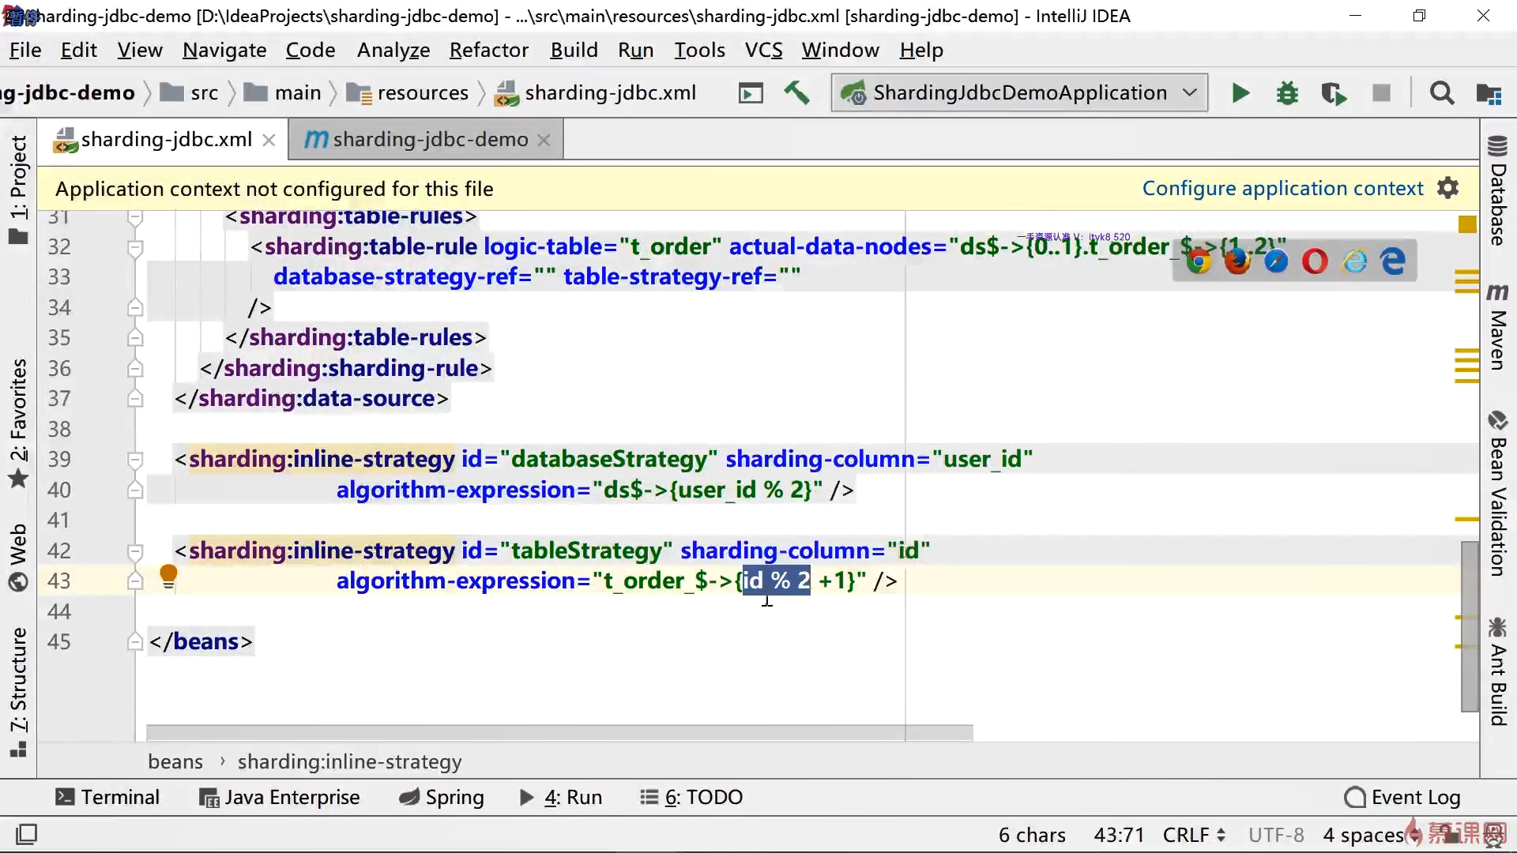The width and height of the screenshot is (1517, 853).
Task: Toggle tool window bars in bottom-left corner
Action: pyautogui.click(x=26, y=834)
